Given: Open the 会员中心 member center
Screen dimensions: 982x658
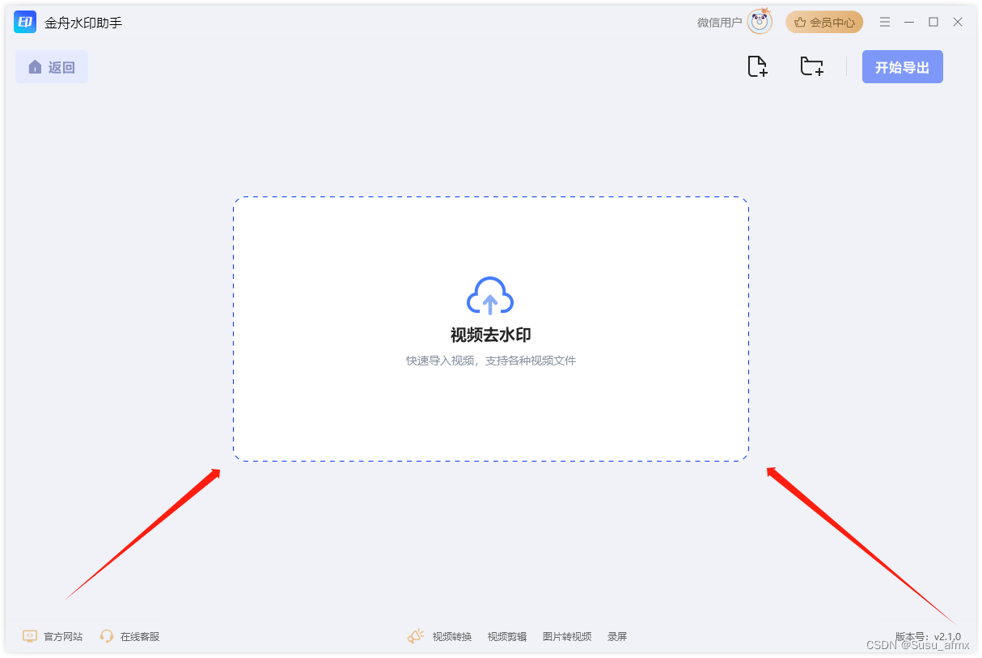Looking at the screenshot, I should (x=824, y=23).
